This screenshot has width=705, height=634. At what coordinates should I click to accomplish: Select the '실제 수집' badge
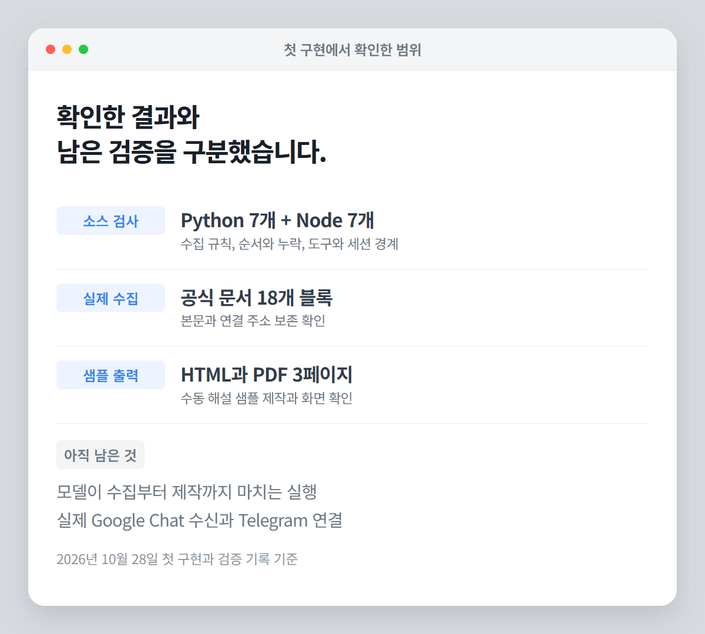point(110,298)
